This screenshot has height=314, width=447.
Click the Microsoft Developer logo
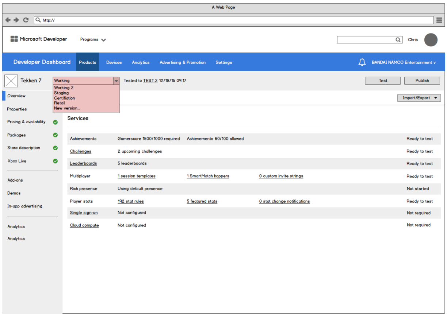click(x=39, y=39)
